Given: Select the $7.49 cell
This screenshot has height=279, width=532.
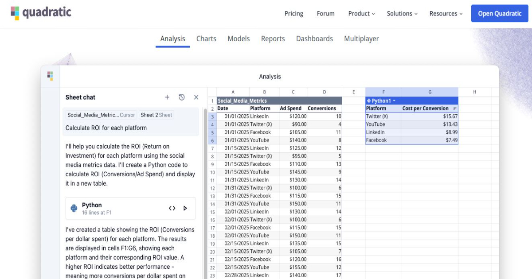Looking at the screenshot, I should pyautogui.click(x=430, y=140).
